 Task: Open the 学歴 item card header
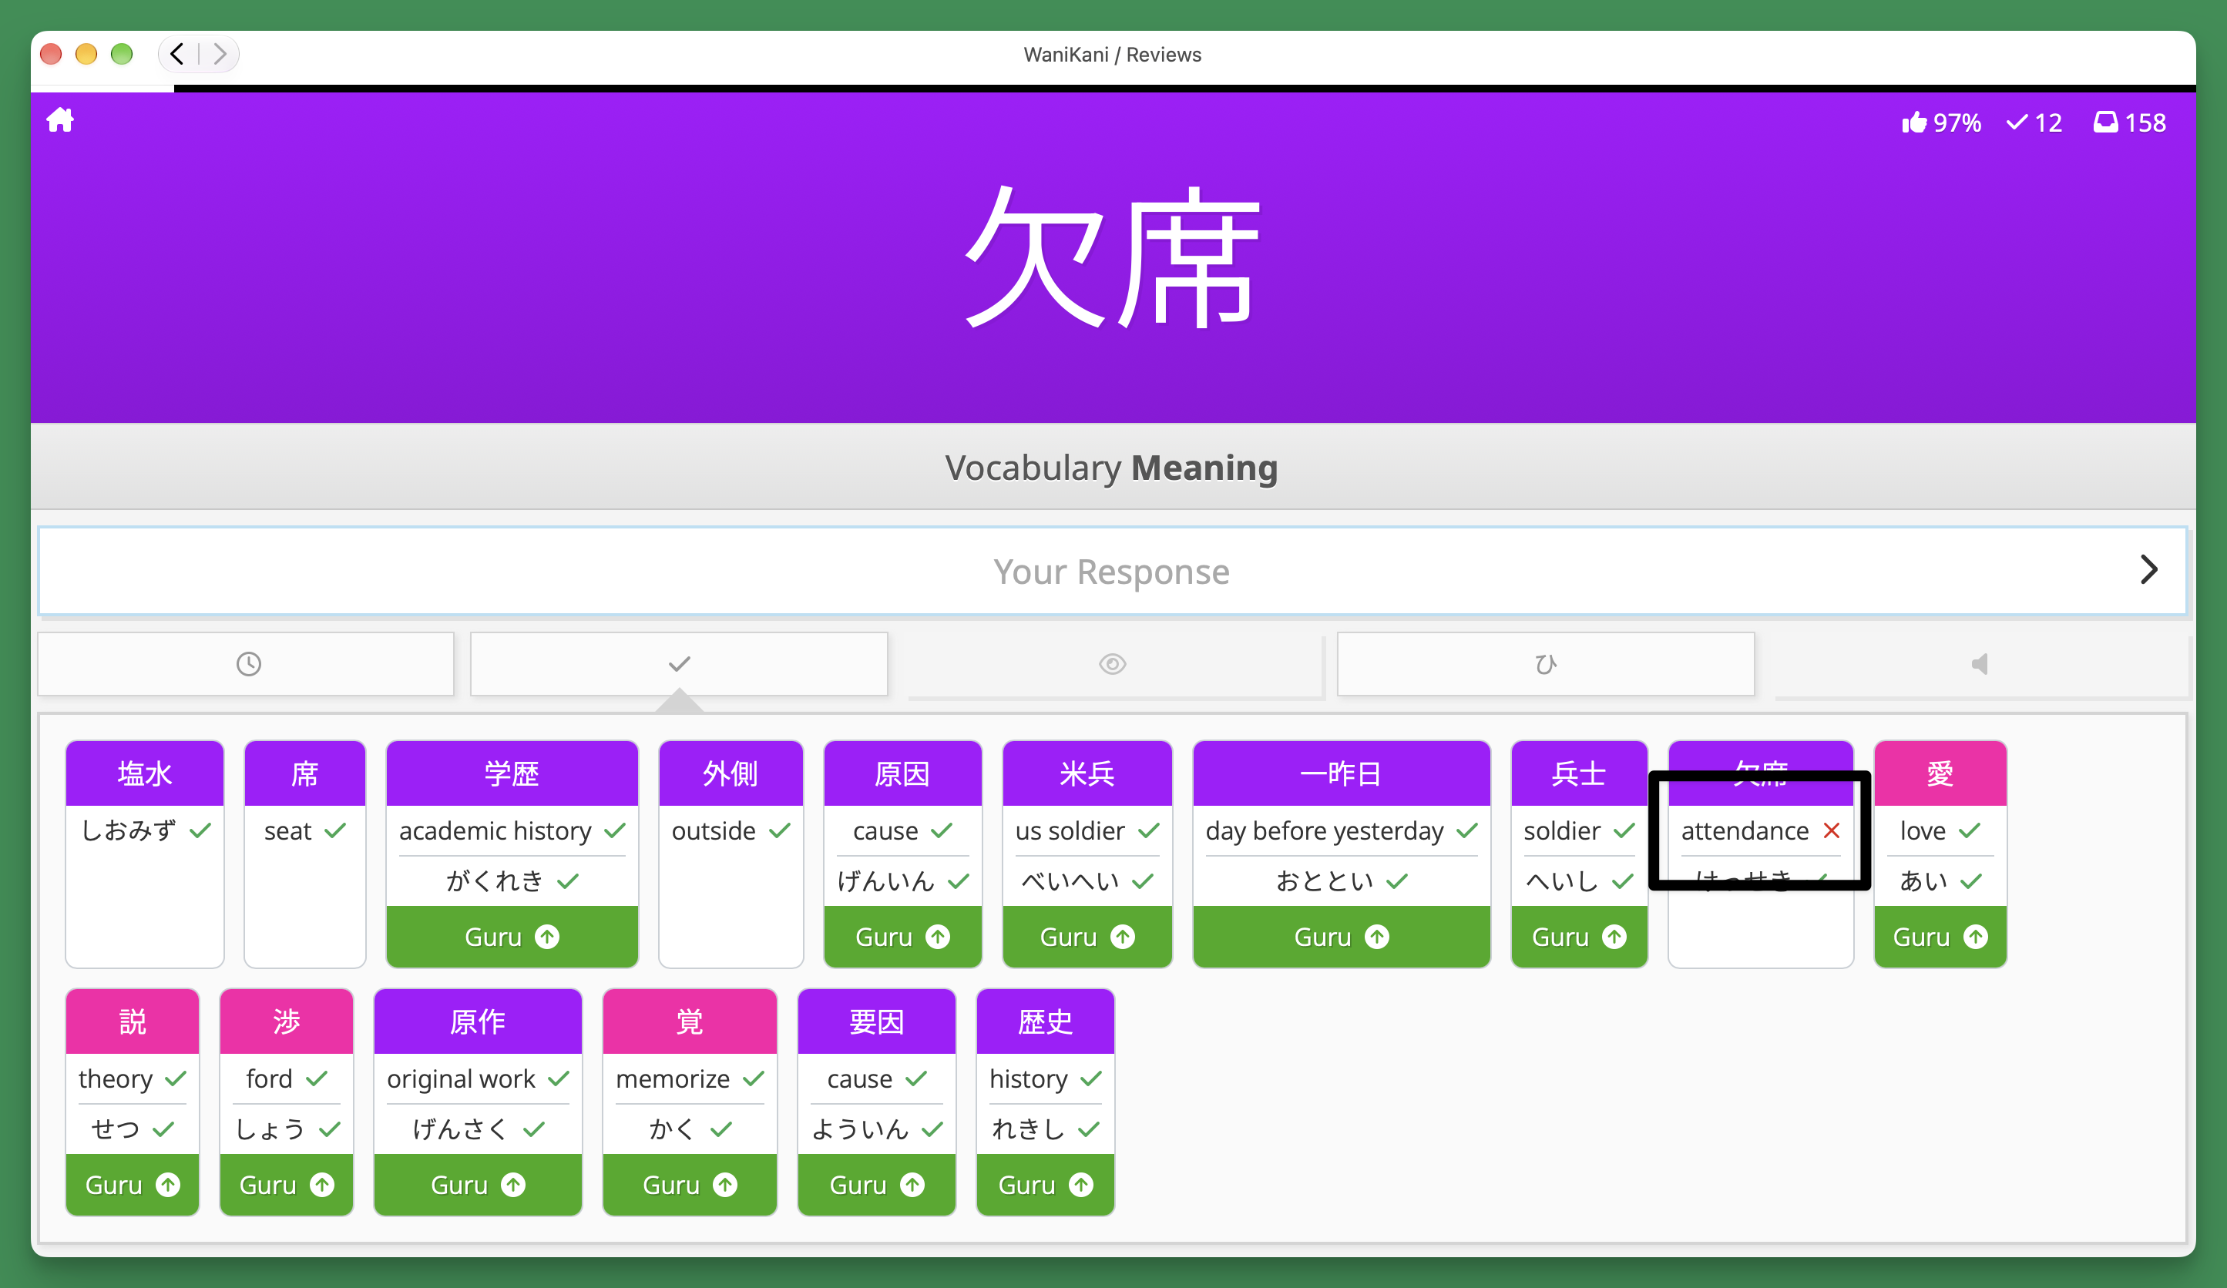click(512, 774)
